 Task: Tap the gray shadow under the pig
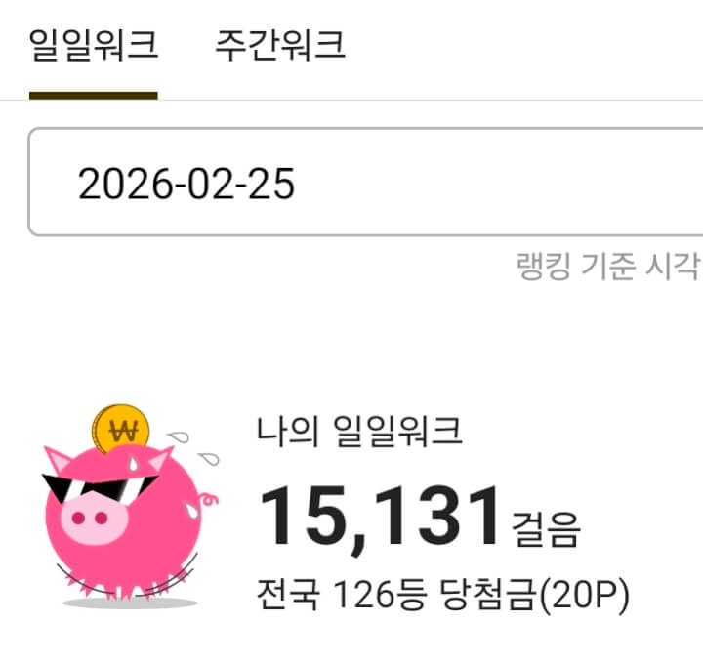tap(130, 603)
